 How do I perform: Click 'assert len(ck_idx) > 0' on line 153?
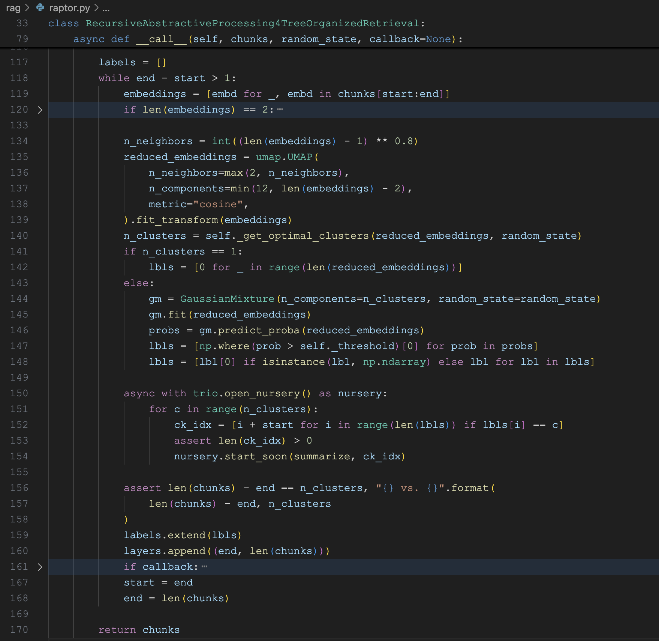tap(243, 441)
